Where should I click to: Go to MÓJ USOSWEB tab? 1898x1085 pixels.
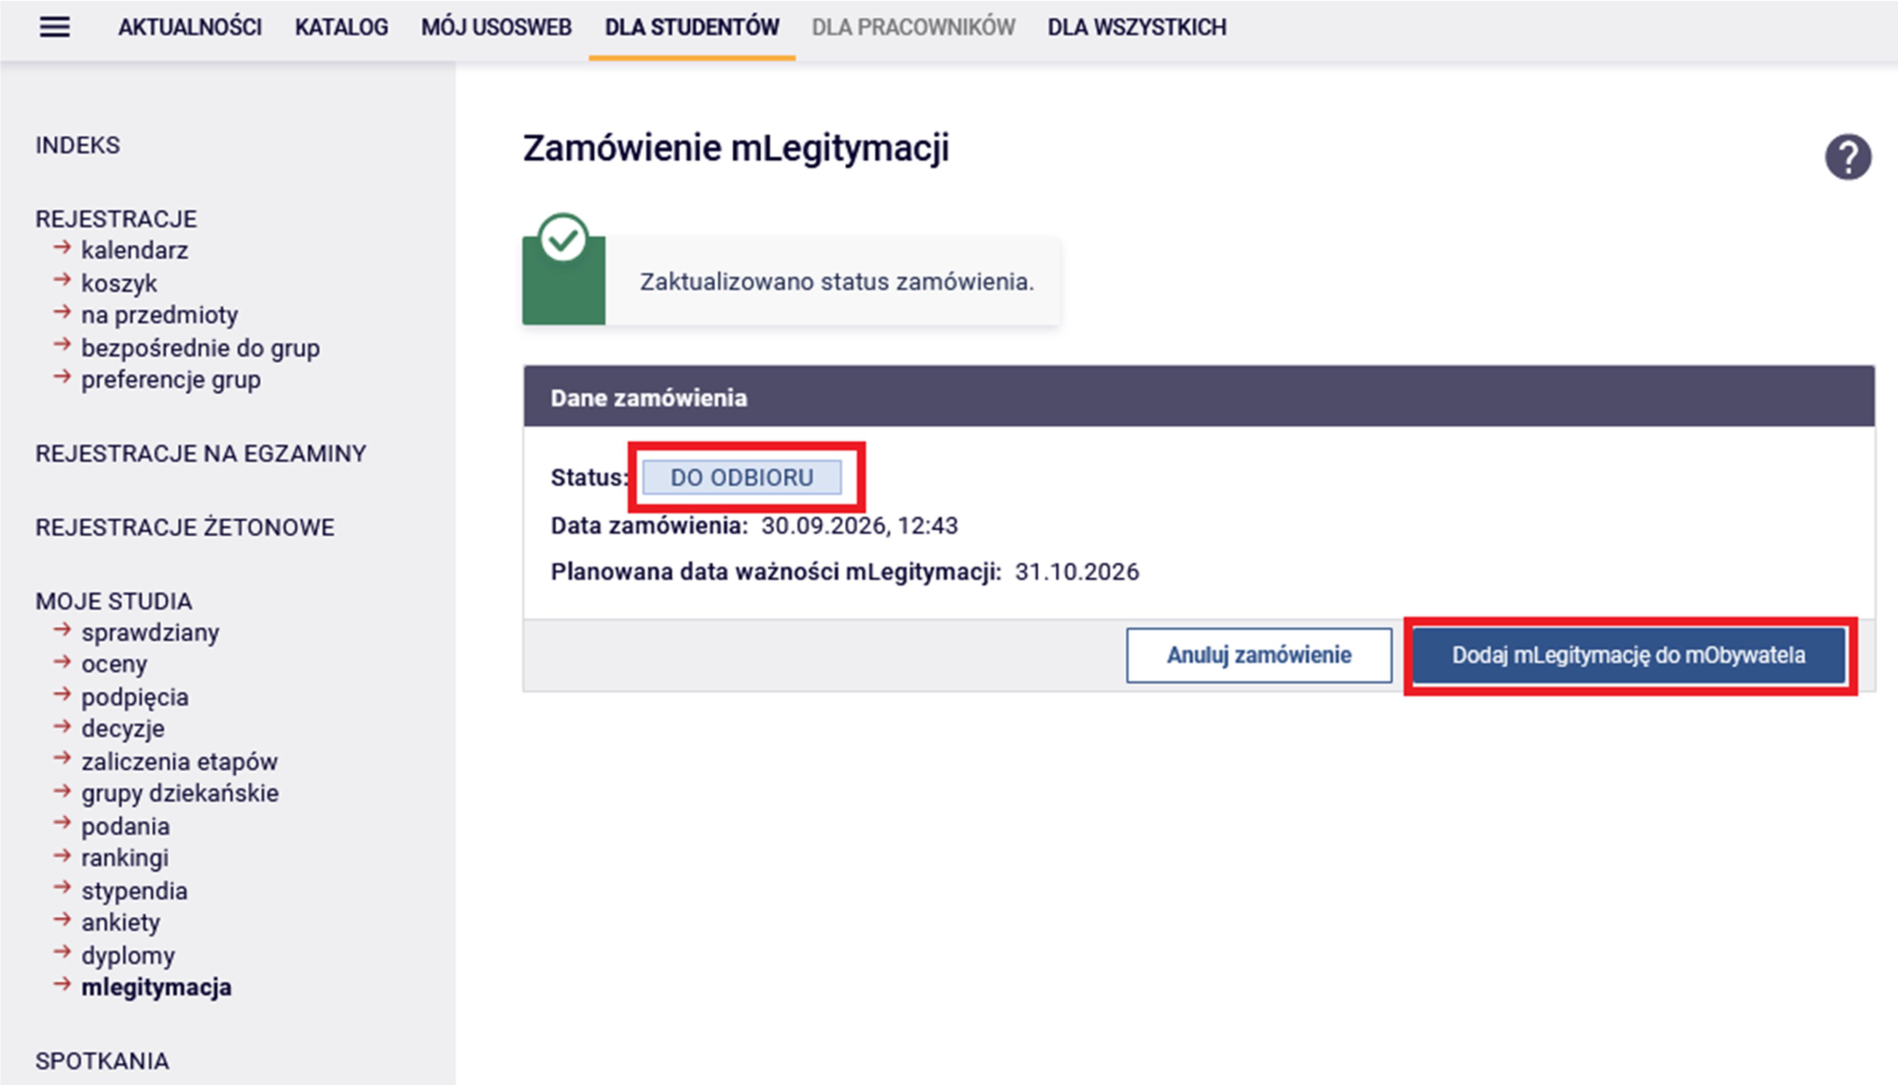[497, 28]
